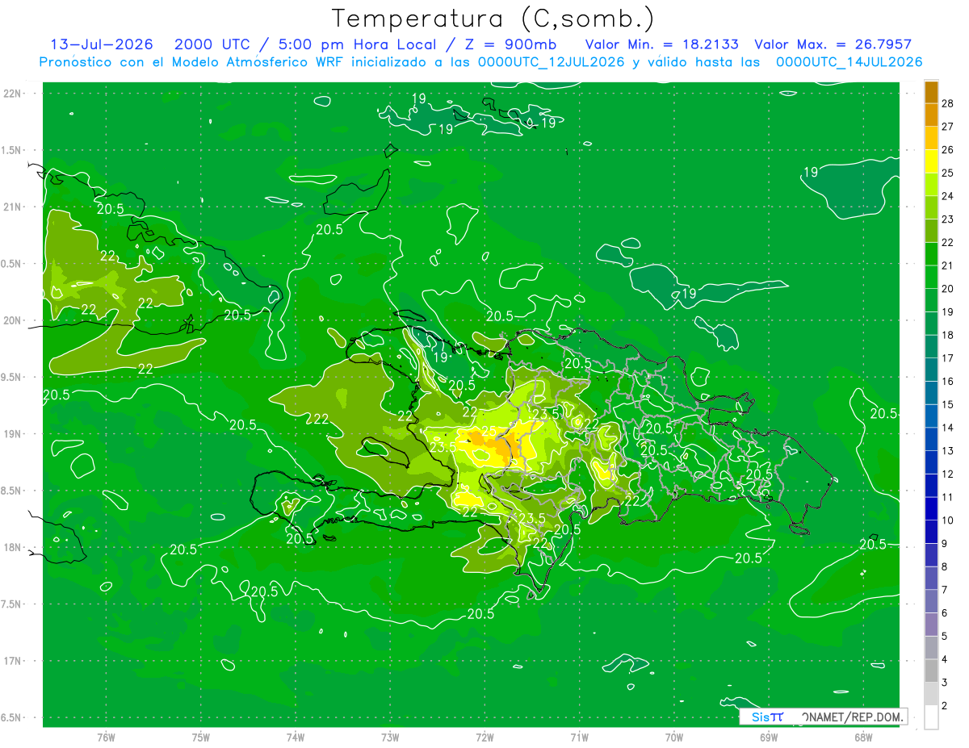The height and width of the screenshot is (748, 969).
Task: Select the lime legend swatch between 24 and 25
Action: coord(931,185)
